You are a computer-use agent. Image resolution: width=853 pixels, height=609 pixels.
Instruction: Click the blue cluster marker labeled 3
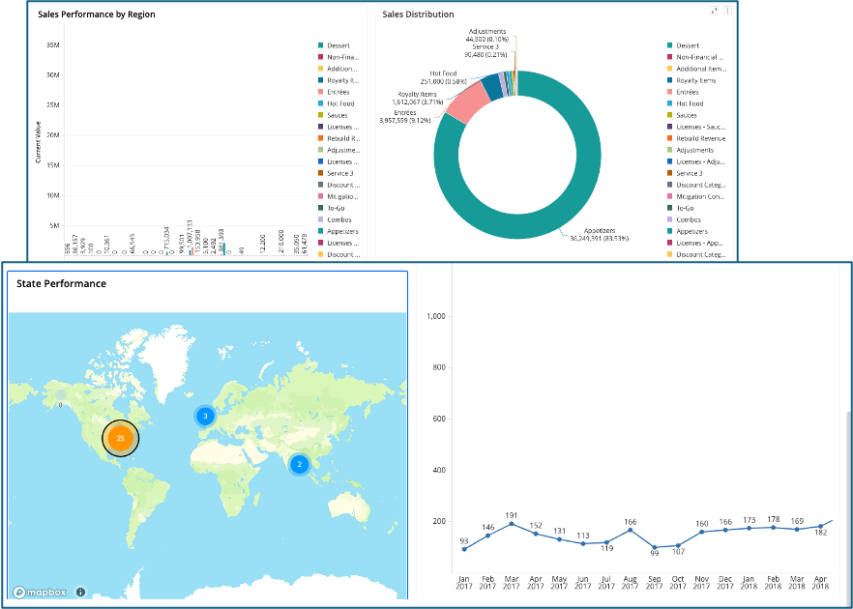pyautogui.click(x=205, y=416)
